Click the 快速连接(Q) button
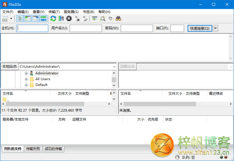 [x=200, y=28]
